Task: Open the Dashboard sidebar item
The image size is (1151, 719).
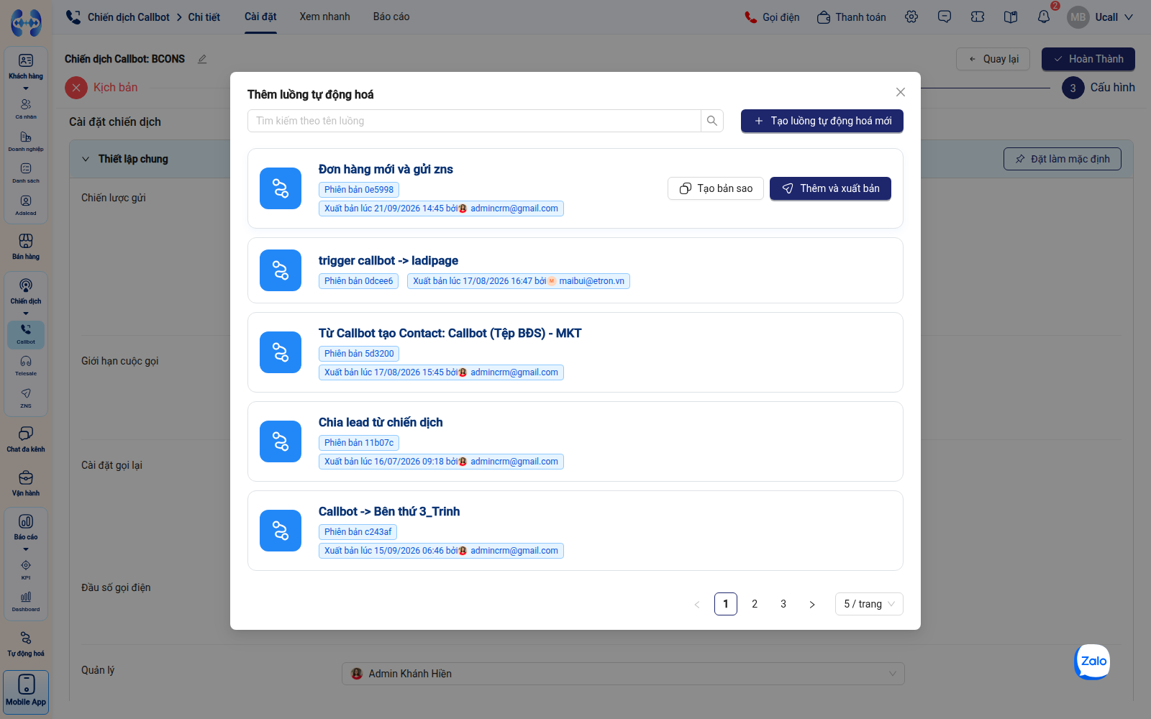Action: coord(26,601)
